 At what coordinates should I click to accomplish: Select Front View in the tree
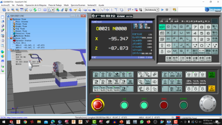point(21,24)
